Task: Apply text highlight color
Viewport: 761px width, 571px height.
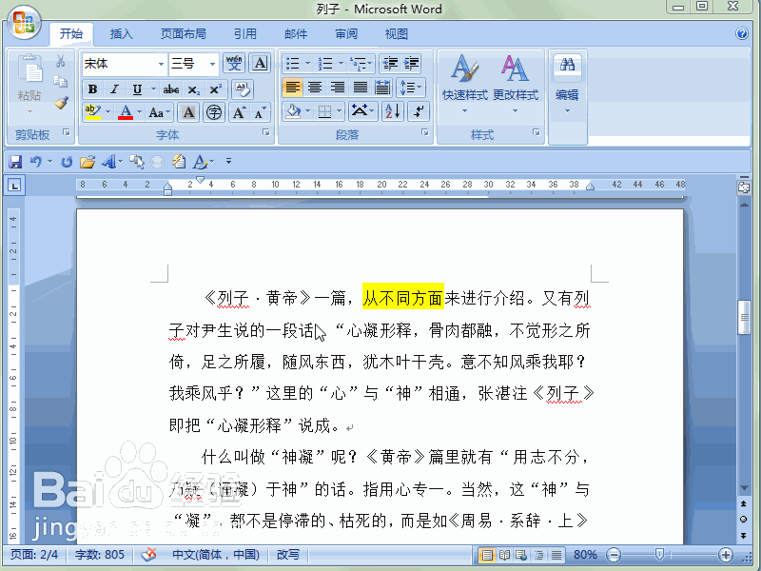Action: [90, 111]
